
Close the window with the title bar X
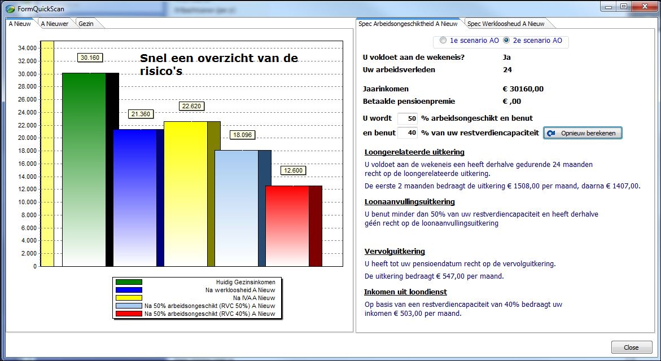645,7
